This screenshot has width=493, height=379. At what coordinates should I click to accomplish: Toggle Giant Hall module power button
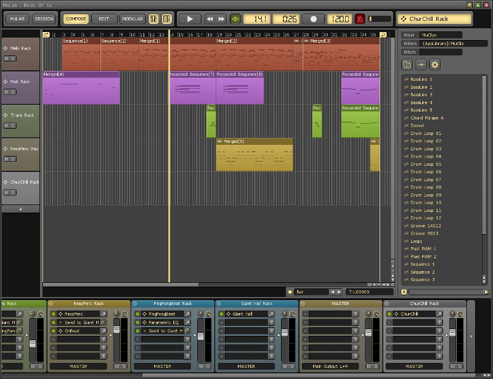pyautogui.click(x=221, y=314)
